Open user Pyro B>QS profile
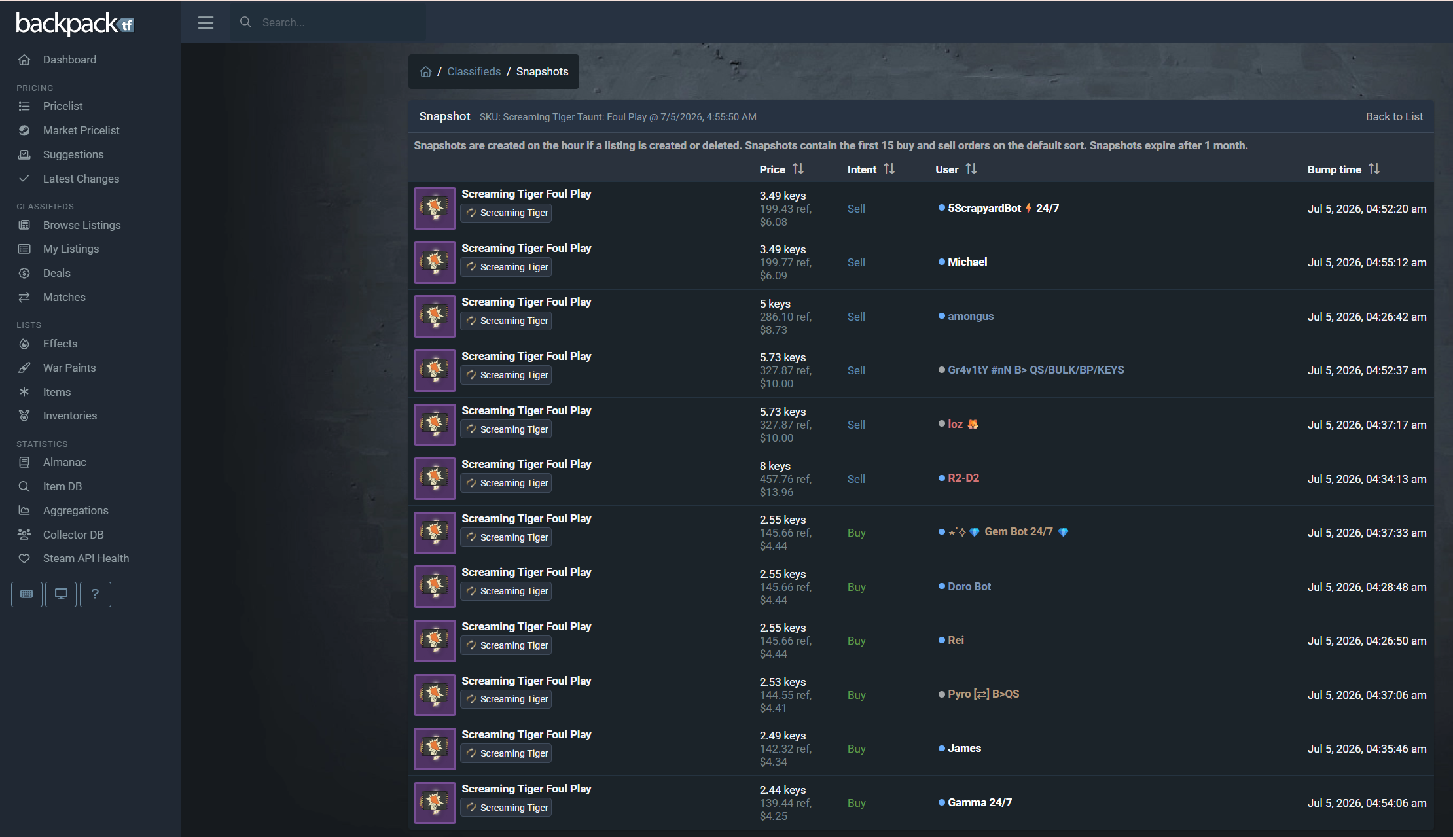Screen dimensions: 1453x837 tap(984, 694)
